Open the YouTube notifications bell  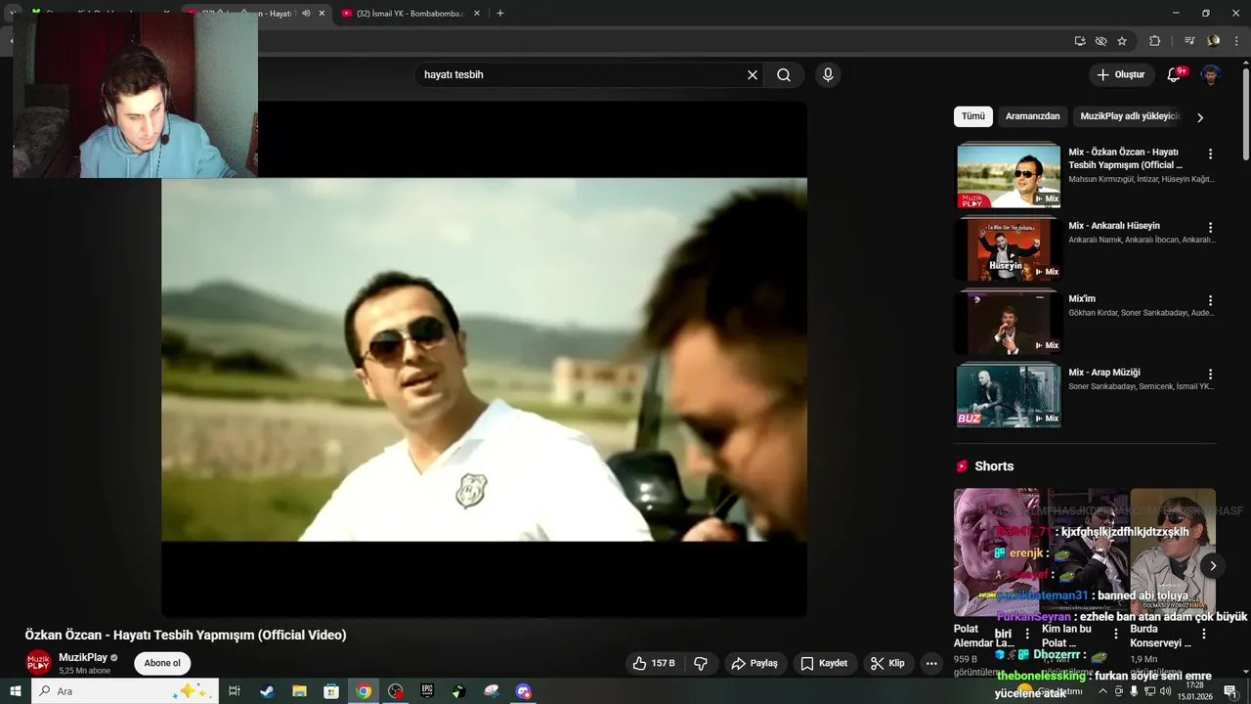point(1175,75)
